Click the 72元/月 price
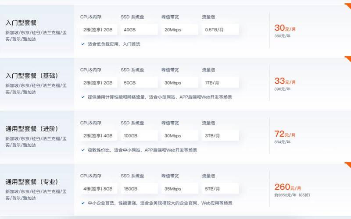 click(x=285, y=134)
